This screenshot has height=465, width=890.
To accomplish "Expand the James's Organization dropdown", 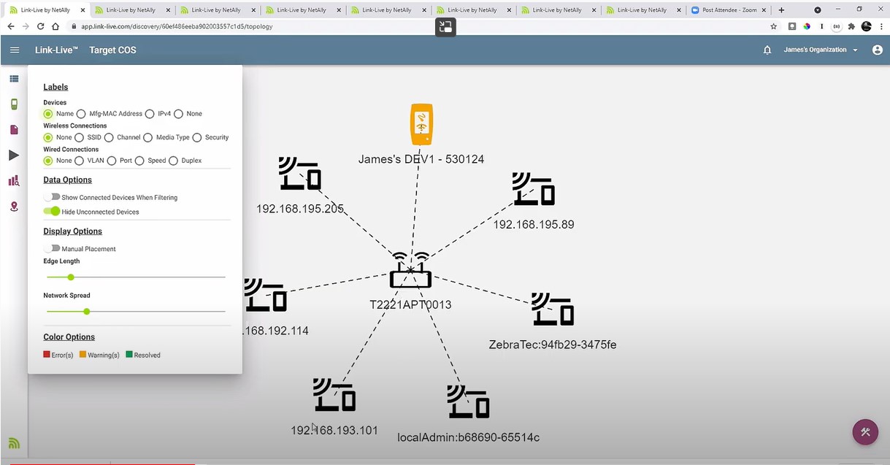I will point(816,50).
